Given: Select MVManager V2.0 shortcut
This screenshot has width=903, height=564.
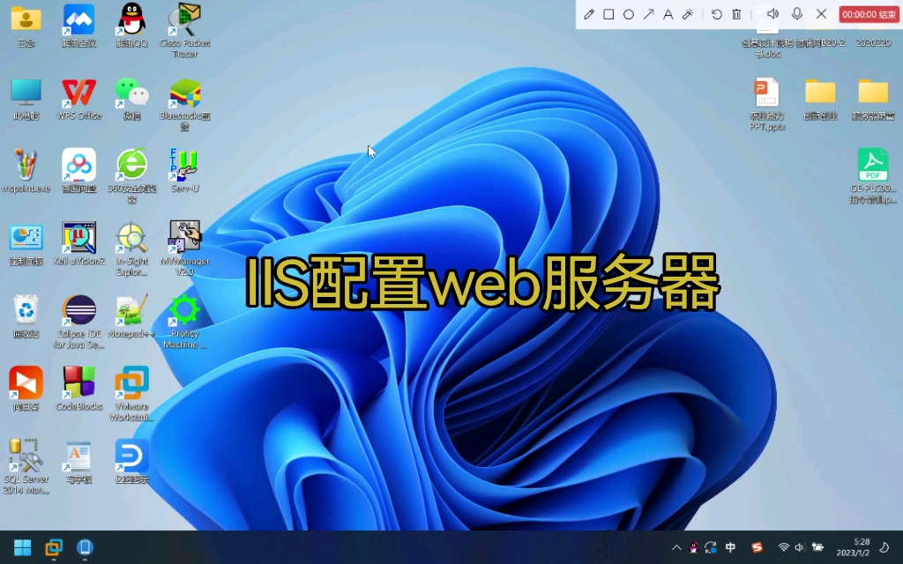Looking at the screenshot, I should (x=185, y=249).
